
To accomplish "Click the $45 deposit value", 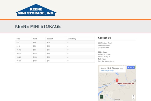I will click(48, 54).
